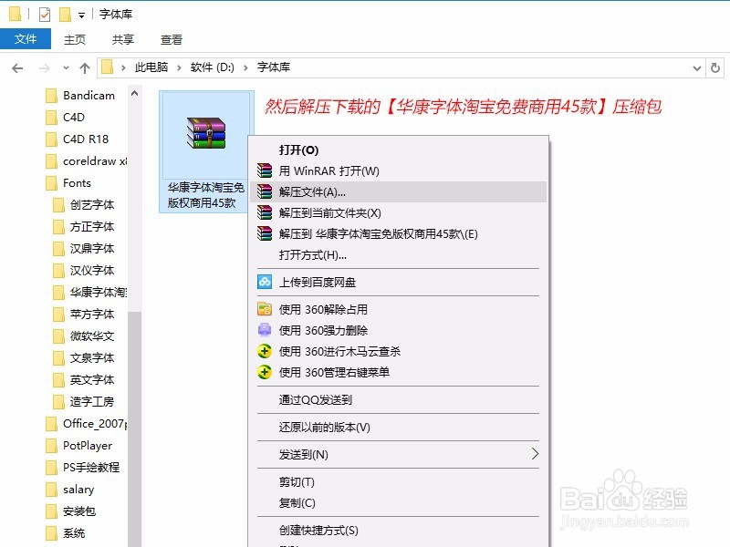This screenshot has height=547, width=730.
Task: Expand breadcrumb chevron after 此电脑
Action: pos(179,67)
